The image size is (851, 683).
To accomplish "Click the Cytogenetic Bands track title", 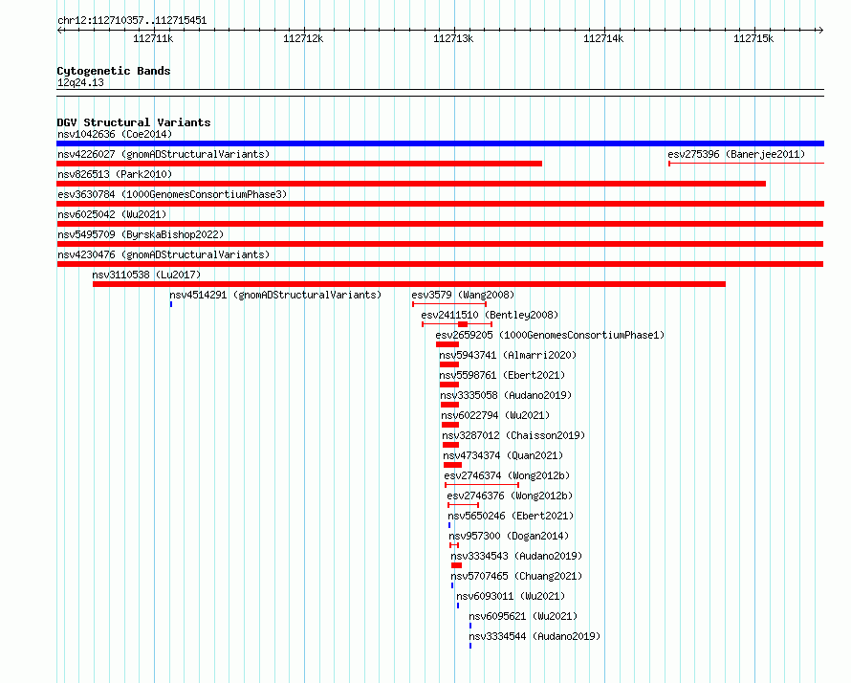I will coord(114,71).
